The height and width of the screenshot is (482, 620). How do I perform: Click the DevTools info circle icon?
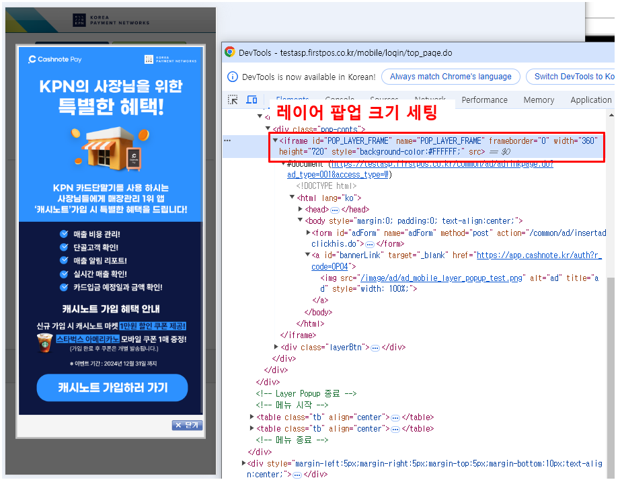click(x=233, y=77)
